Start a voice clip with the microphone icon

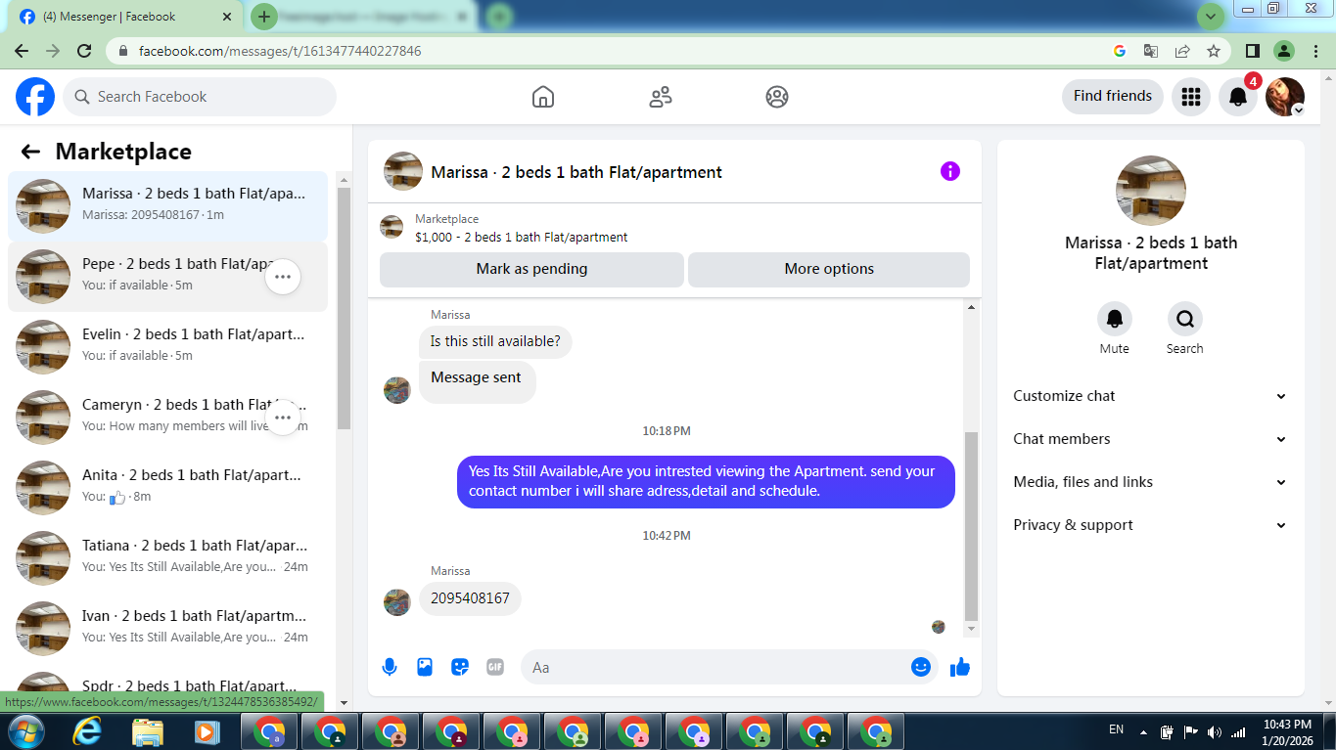click(x=390, y=667)
